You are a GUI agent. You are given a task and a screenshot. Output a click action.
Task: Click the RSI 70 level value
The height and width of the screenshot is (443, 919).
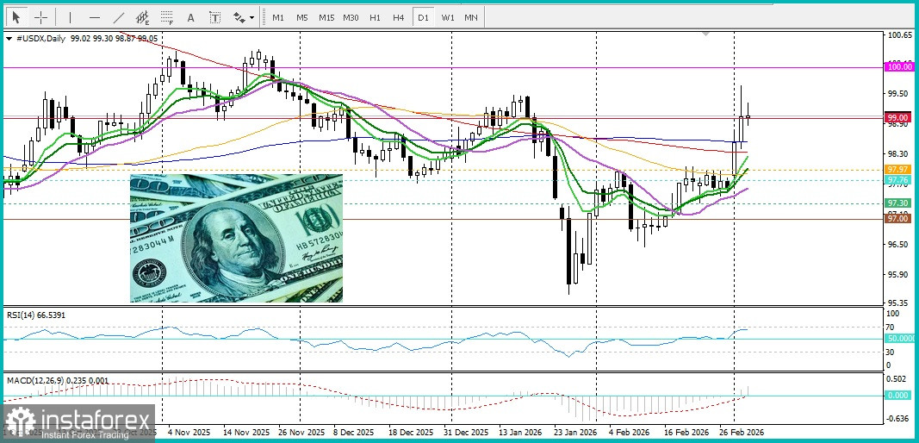891,327
